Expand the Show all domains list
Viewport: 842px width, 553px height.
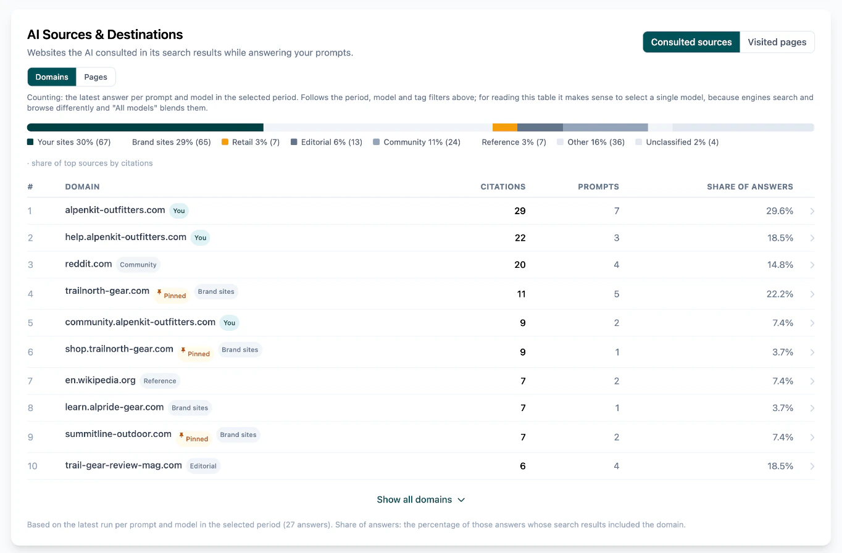421,499
